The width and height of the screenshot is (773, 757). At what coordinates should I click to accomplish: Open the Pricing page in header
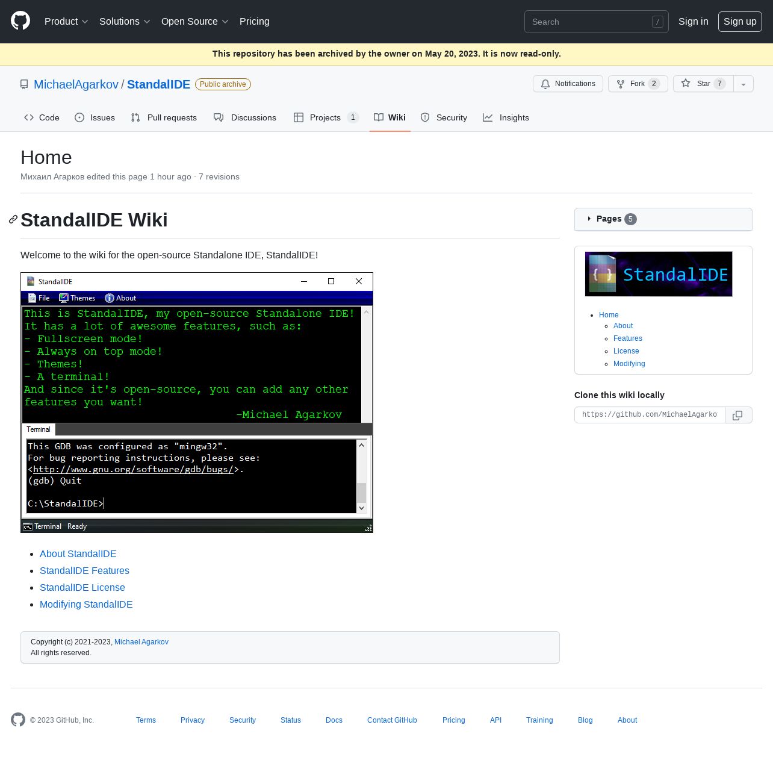pyautogui.click(x=255, y=21)
